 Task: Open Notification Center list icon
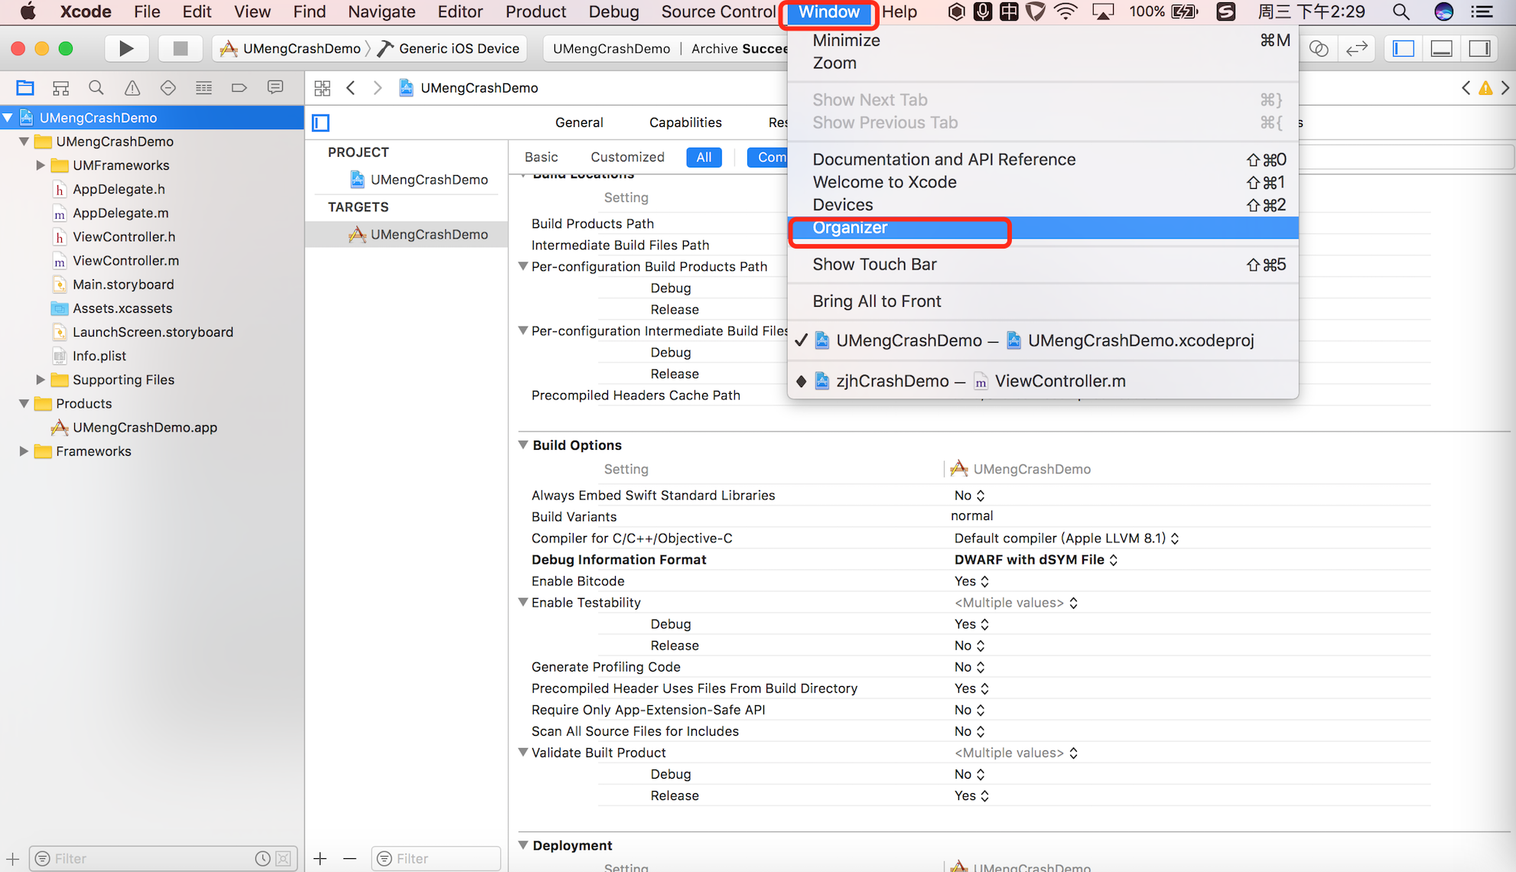(1482, 11)
